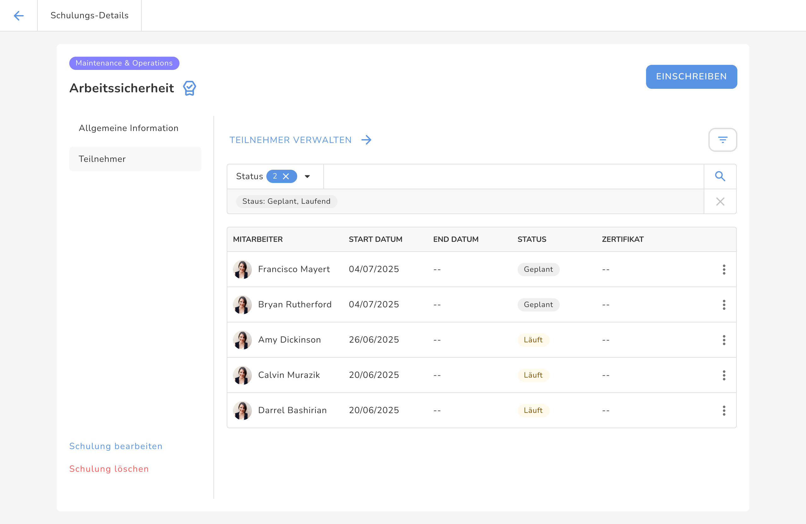Click Calvin Murazik's avatar thumbnail

pyautogui.click(x=242, y=375)
